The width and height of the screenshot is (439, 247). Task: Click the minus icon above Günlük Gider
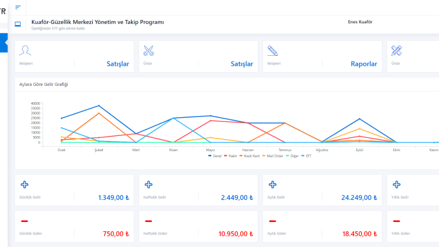click(x=24, y=221)
